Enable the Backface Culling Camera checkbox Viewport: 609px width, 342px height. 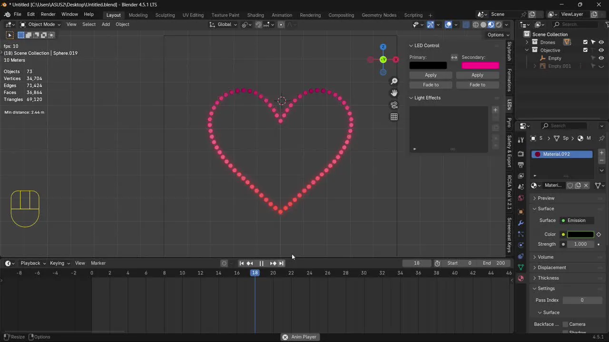coord(565,324)
